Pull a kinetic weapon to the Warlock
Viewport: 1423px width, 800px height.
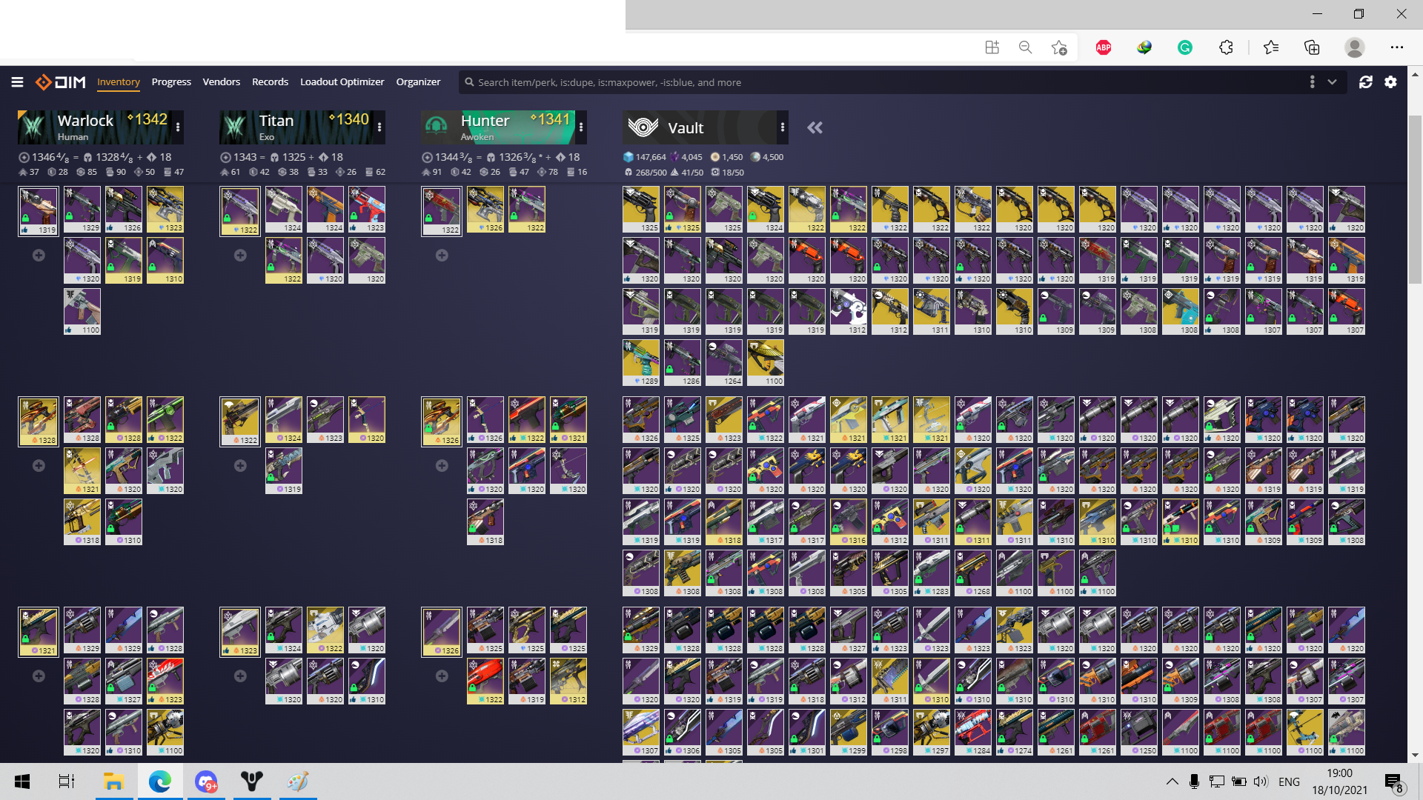[39, 255]
